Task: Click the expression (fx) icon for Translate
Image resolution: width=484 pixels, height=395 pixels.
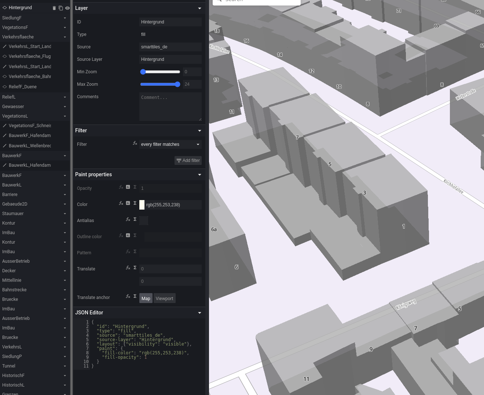Action: (x=128, y=268)
